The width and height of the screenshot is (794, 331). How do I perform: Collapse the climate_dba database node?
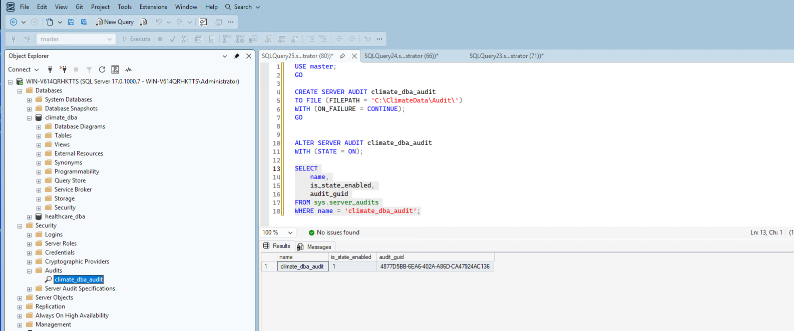click(x=29, y=118)
